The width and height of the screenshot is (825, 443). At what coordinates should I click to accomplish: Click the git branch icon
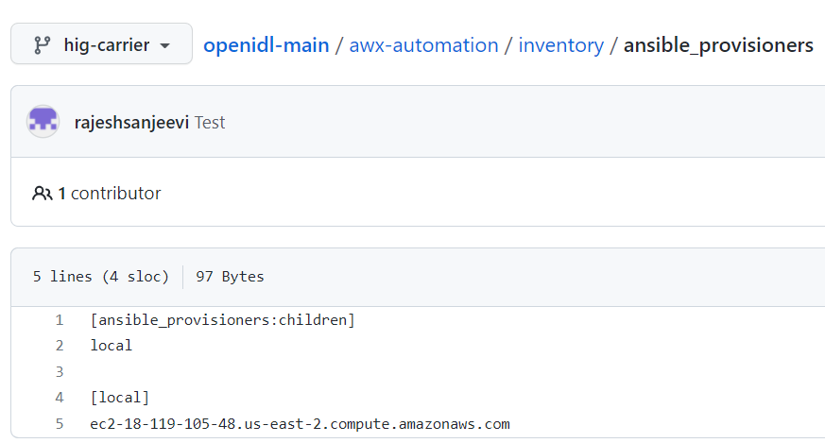[x=43, y=44]
